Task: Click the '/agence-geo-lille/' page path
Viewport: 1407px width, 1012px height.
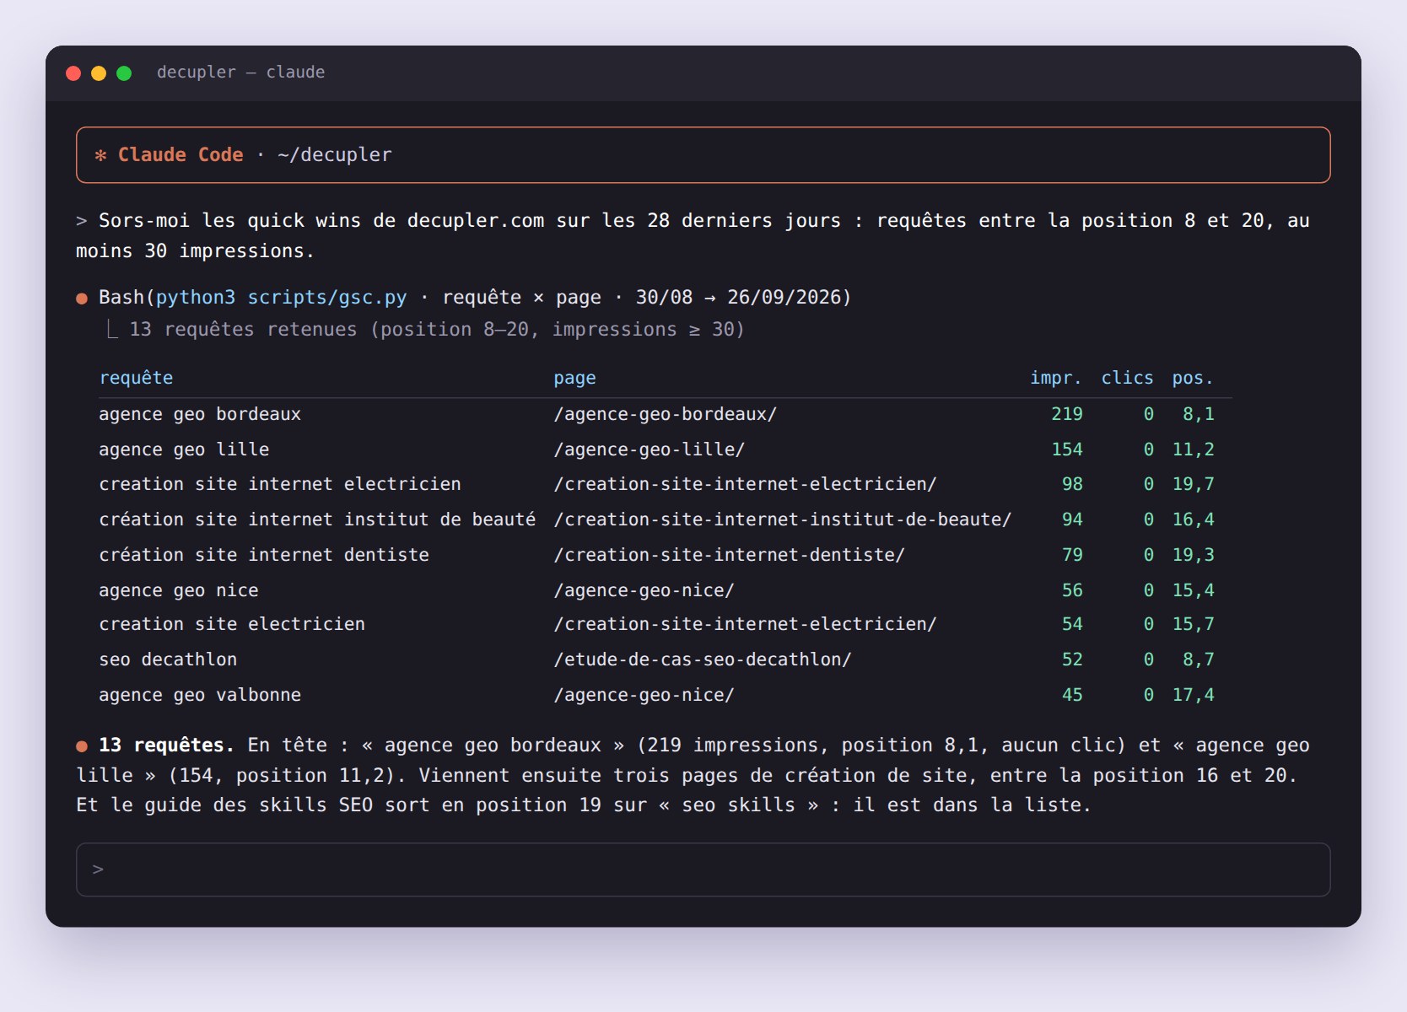Action: [x=649, y=449]
